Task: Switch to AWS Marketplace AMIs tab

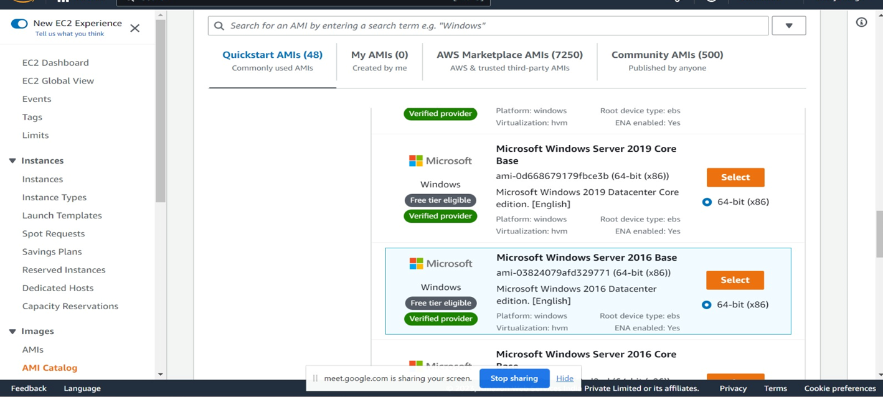Action: (x=509, y=61)
